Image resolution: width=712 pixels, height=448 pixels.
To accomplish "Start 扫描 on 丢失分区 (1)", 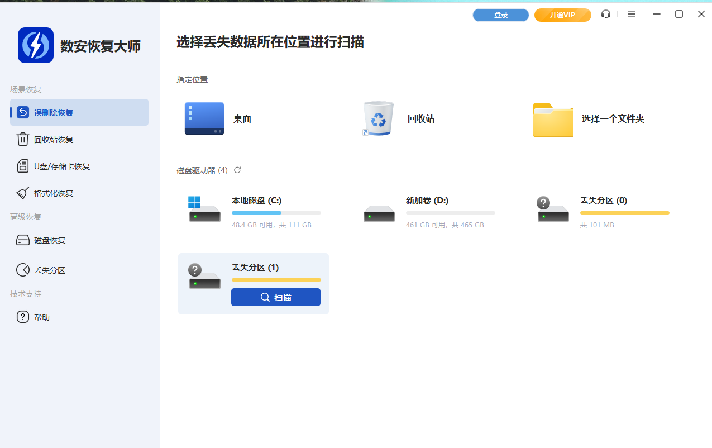I will point(276,297).
